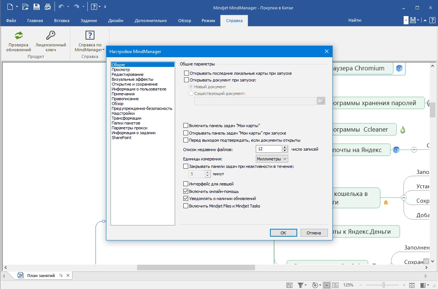Click the outline view icon in status bar
Screen dimensions: 438x289
click(289, 285)
